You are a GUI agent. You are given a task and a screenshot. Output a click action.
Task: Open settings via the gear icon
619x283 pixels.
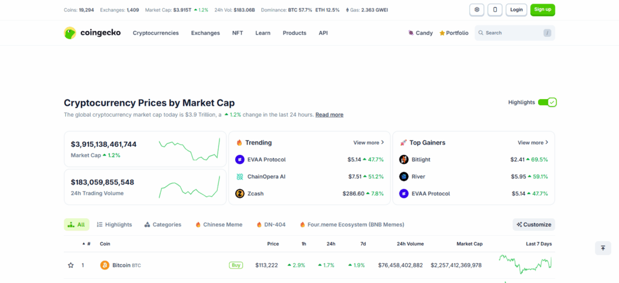click(x=477, y=10)
